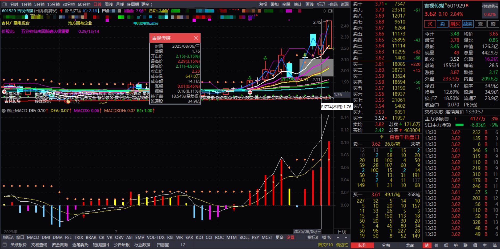Image resolution: width=500 pixels, height=249 pixels.
Task: Open the 公告研报 tab
Action: (x=122, y=245)
